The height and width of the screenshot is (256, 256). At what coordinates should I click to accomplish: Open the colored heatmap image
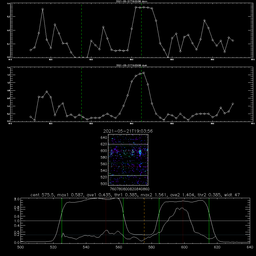click(128, 160)
